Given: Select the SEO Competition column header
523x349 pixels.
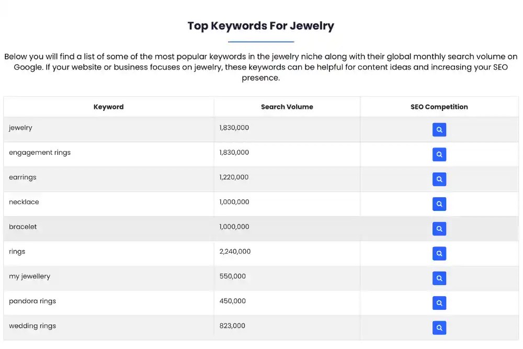Looking at the screenshot, I should [x=439, y=107].
